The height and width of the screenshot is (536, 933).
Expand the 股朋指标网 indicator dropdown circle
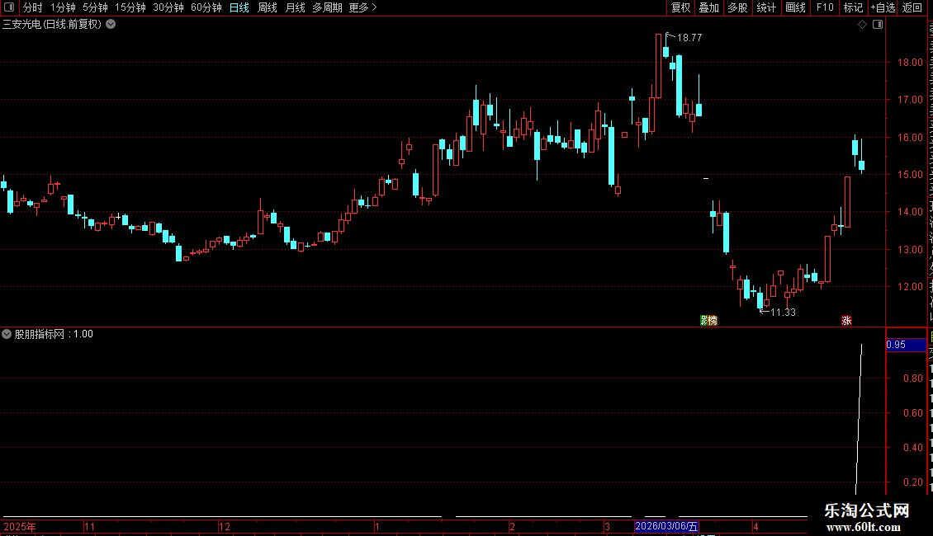tap(7, 334)
